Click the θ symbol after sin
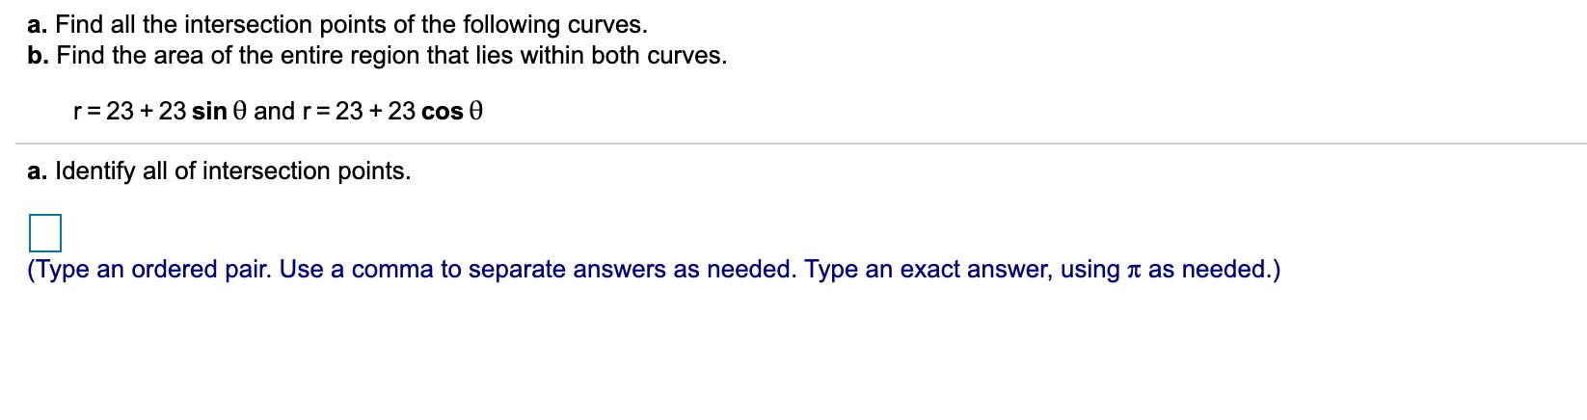This screenshot has height=420, width=1587. (x=240, y=111)
